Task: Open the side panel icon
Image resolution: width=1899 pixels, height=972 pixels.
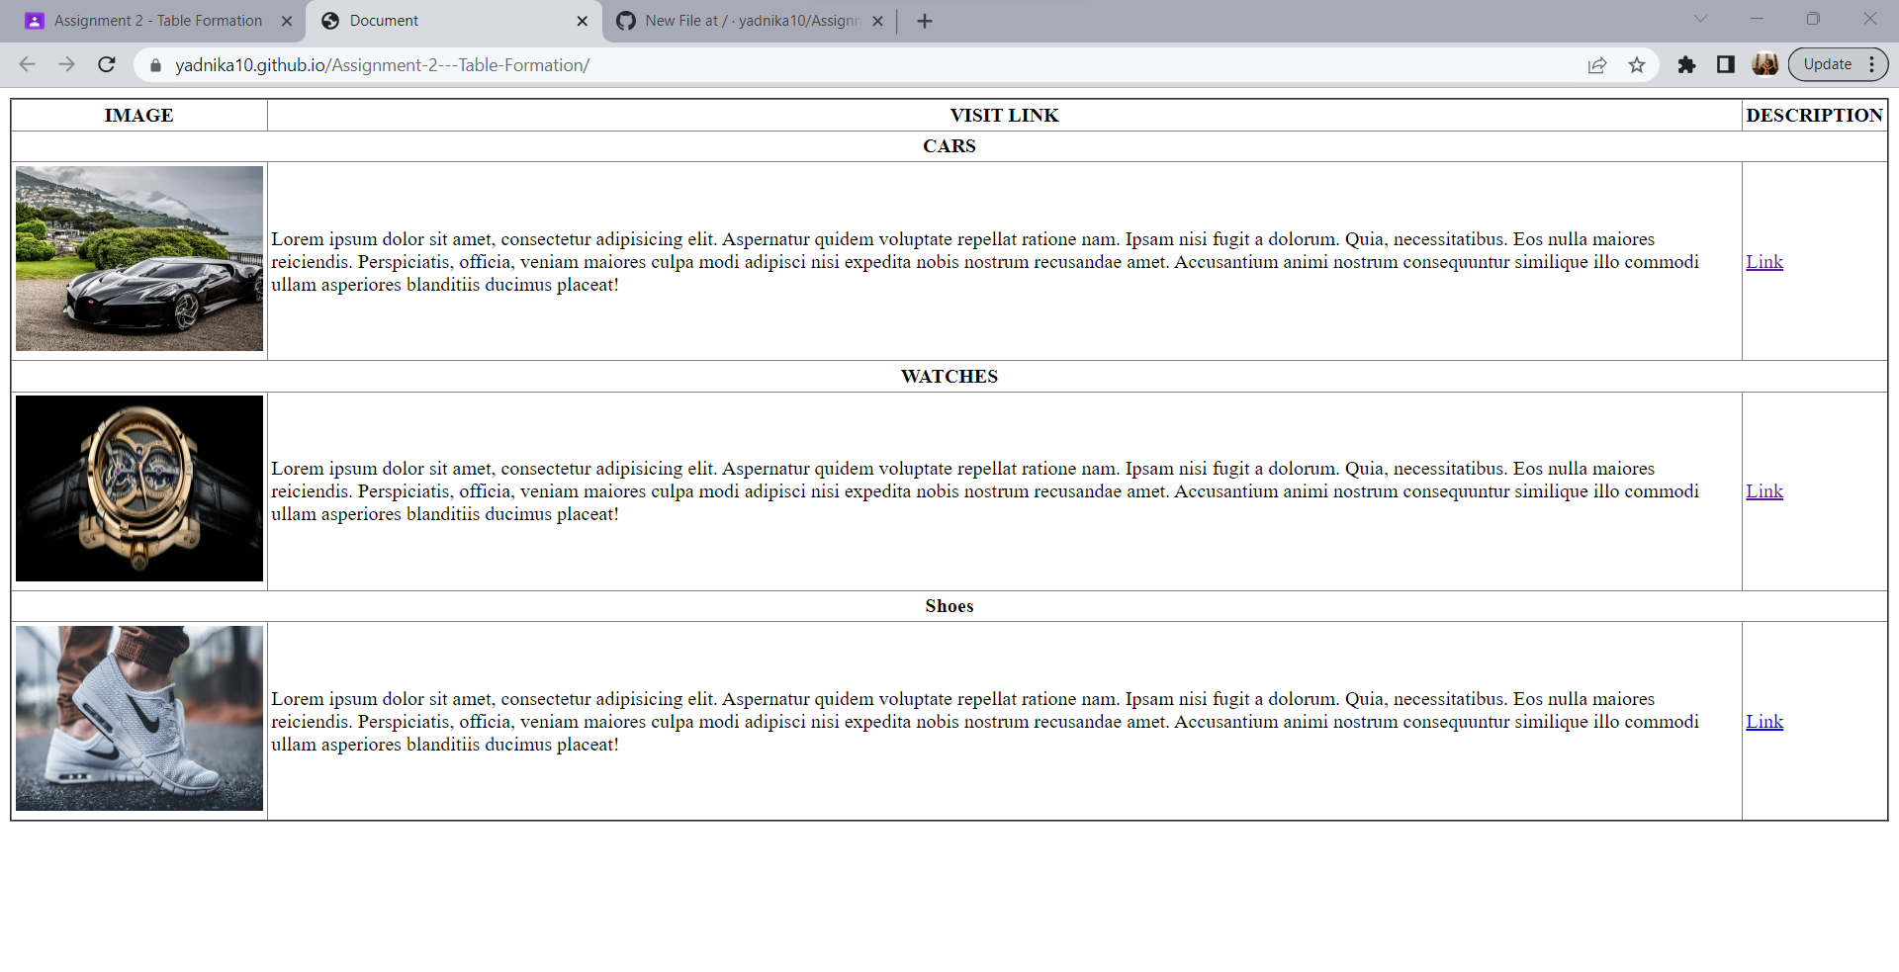Action: (x=1726, y=65)
